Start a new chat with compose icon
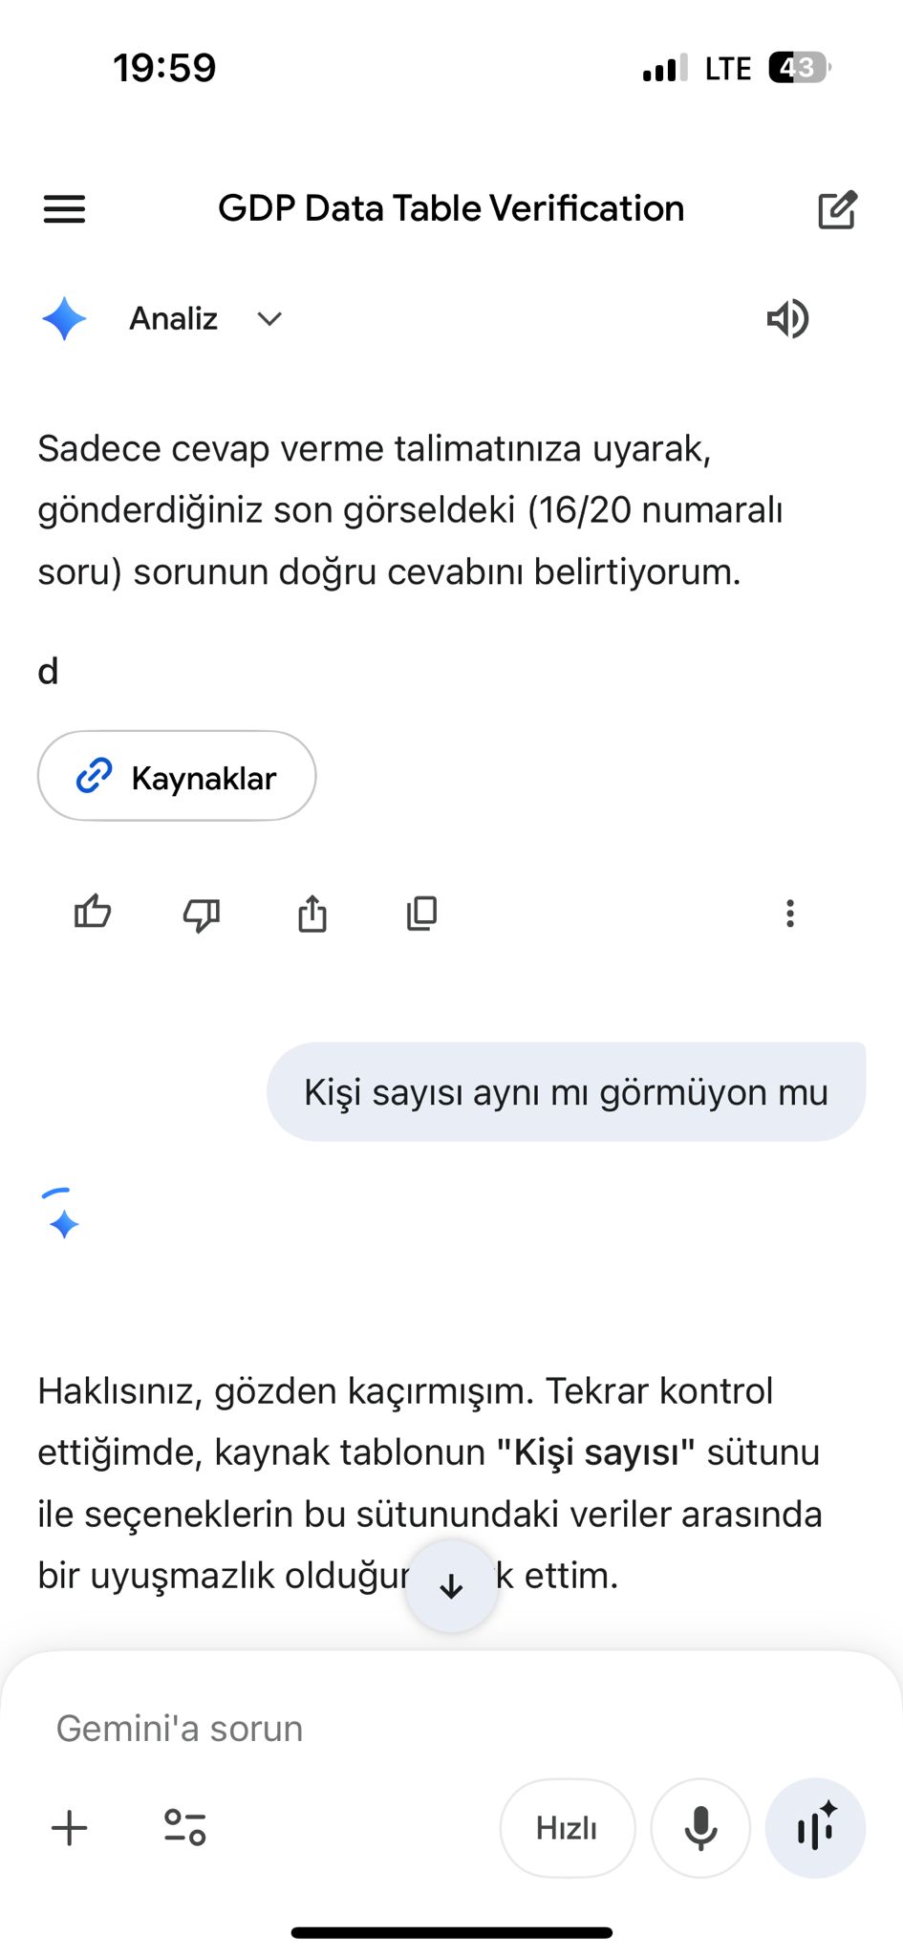The width and height of the screenshot is (903, 1957). (837, 210)
